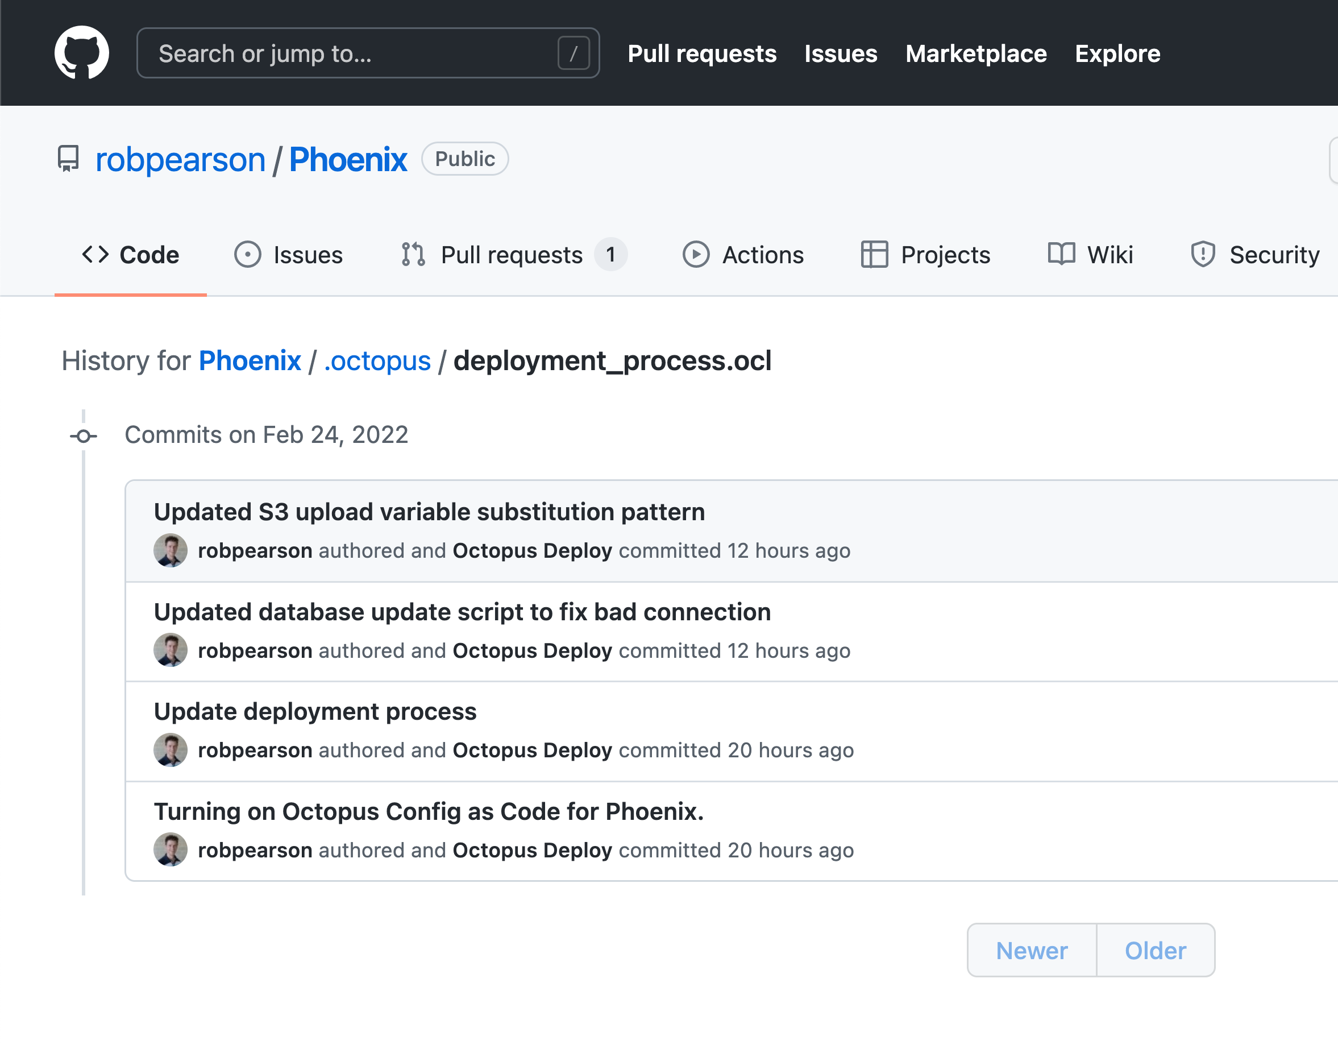
Task: Click the GitHub octocat logo
Action: 81,53
